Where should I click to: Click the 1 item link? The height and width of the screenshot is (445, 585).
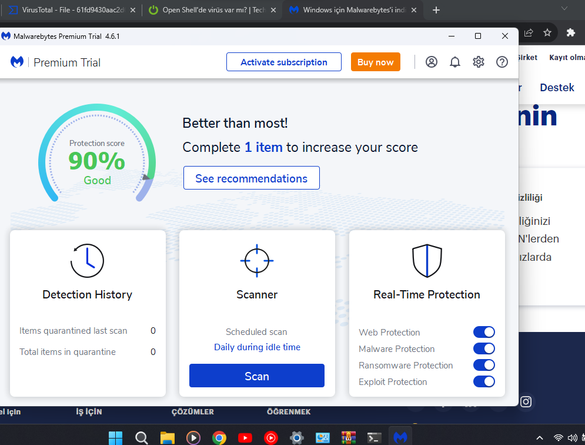coord(263,147)
